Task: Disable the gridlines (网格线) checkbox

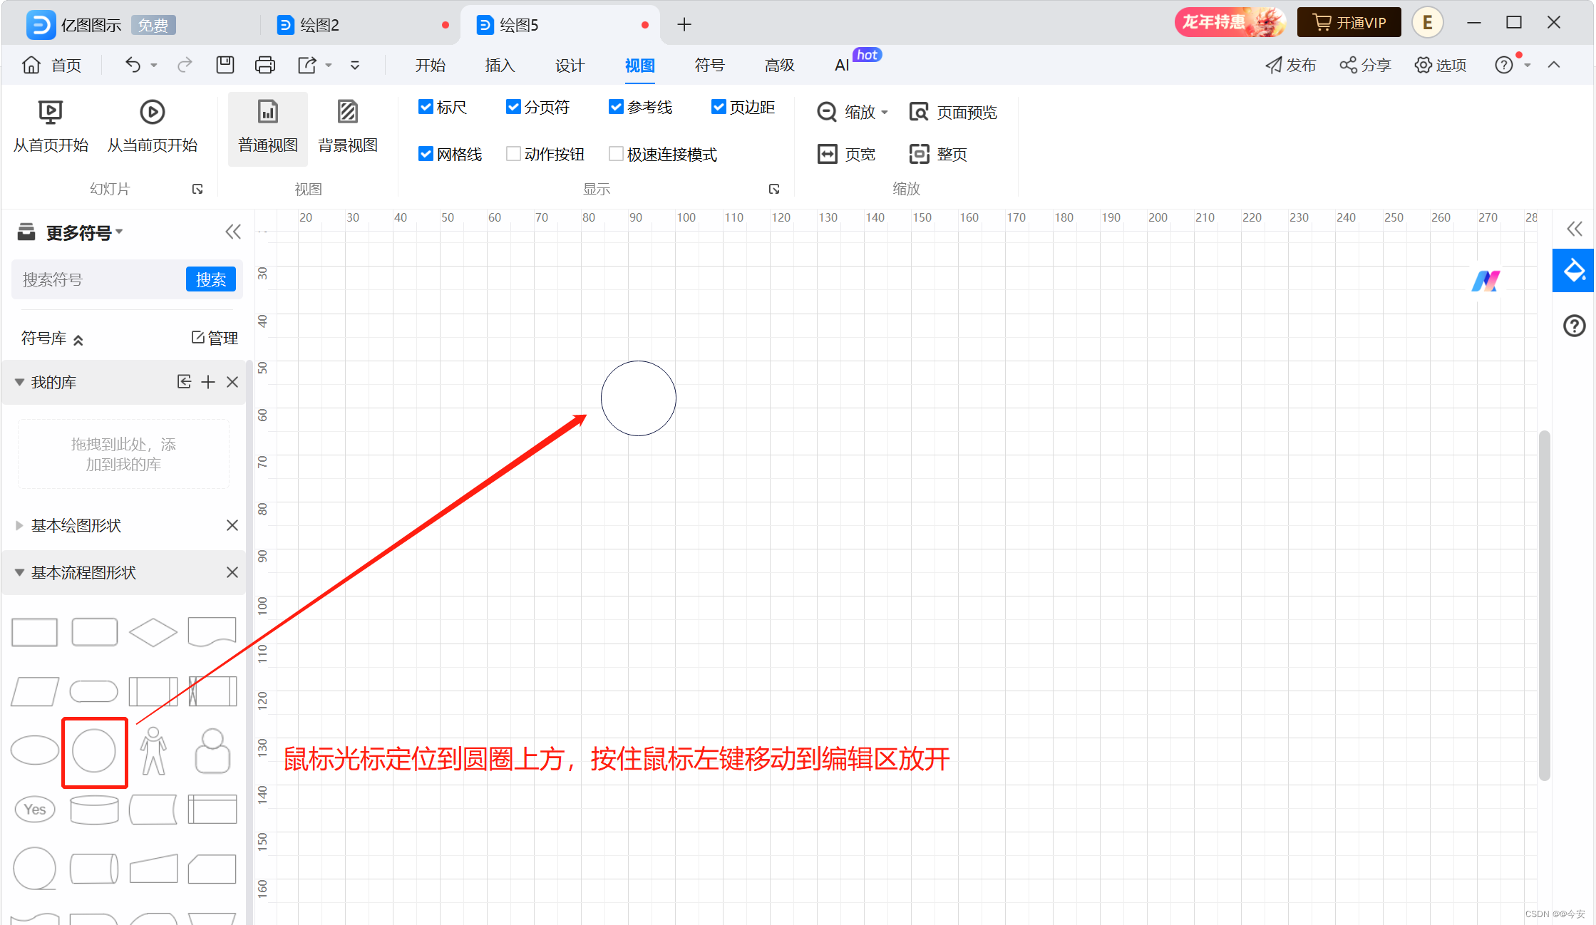Action: coord(426,154)
